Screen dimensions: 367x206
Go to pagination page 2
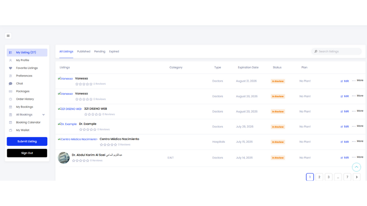[319, 177]
